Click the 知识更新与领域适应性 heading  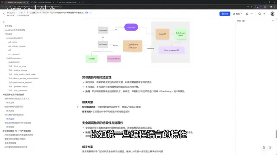[97, 77]
